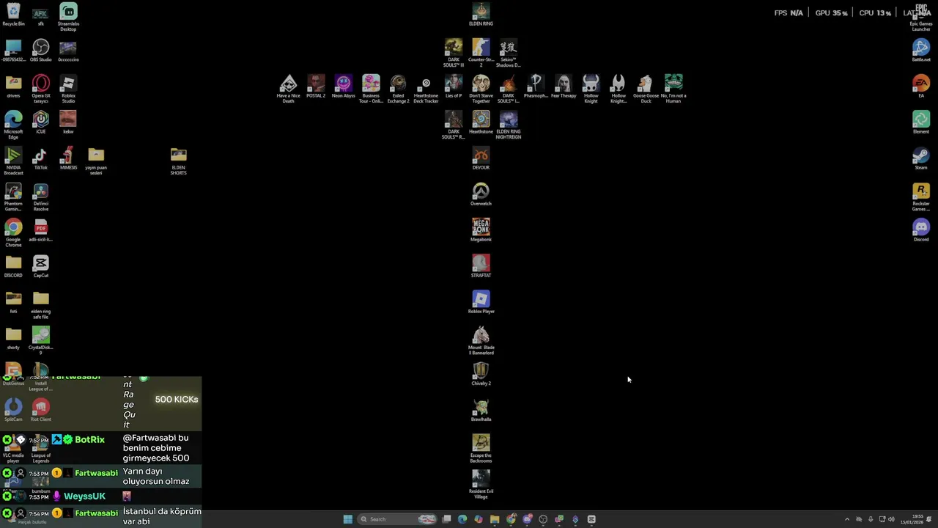Viewport: 938px width, 528px height.
Task: Click the Windows Start button
Action: (347, 519)
